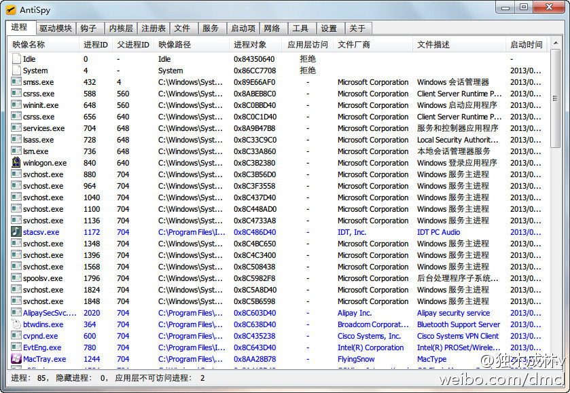Open the 网络 tab
Screen dimensions: 570x393
point(272,29)
